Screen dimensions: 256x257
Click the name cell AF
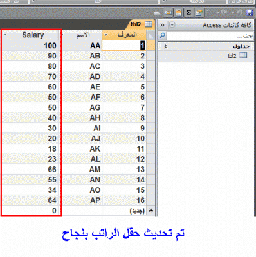(81, 97)
